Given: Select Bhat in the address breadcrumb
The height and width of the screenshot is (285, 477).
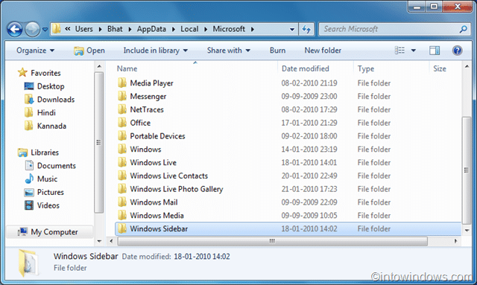Looking at the screenshot, I should 115,29.
